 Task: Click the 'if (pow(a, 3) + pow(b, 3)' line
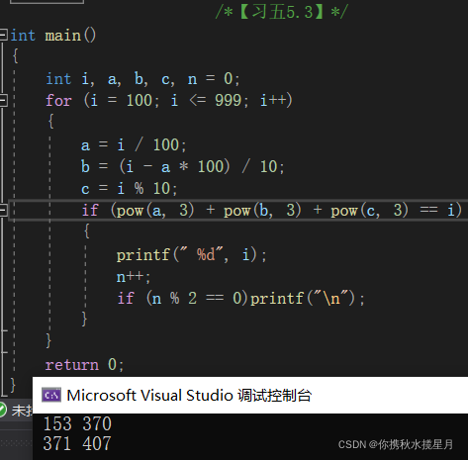point(272,210)
